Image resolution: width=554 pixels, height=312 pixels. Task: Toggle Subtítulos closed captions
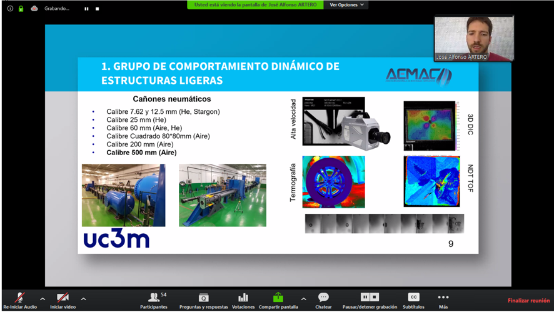(x=413, y=300)
